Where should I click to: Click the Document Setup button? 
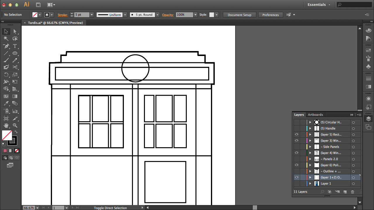point(240,15)
